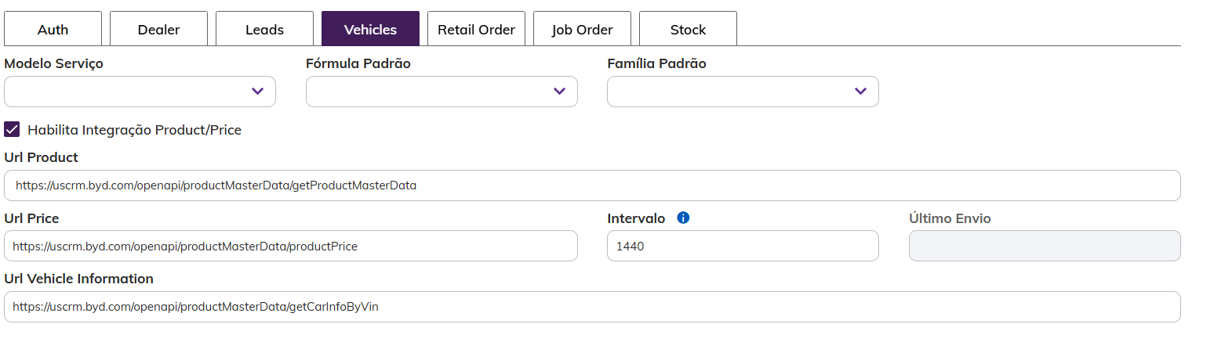The width and height of the screenshot is (1232, 342).
Task: Click the Intervalo info icon
Action: [x=683, y=218]
